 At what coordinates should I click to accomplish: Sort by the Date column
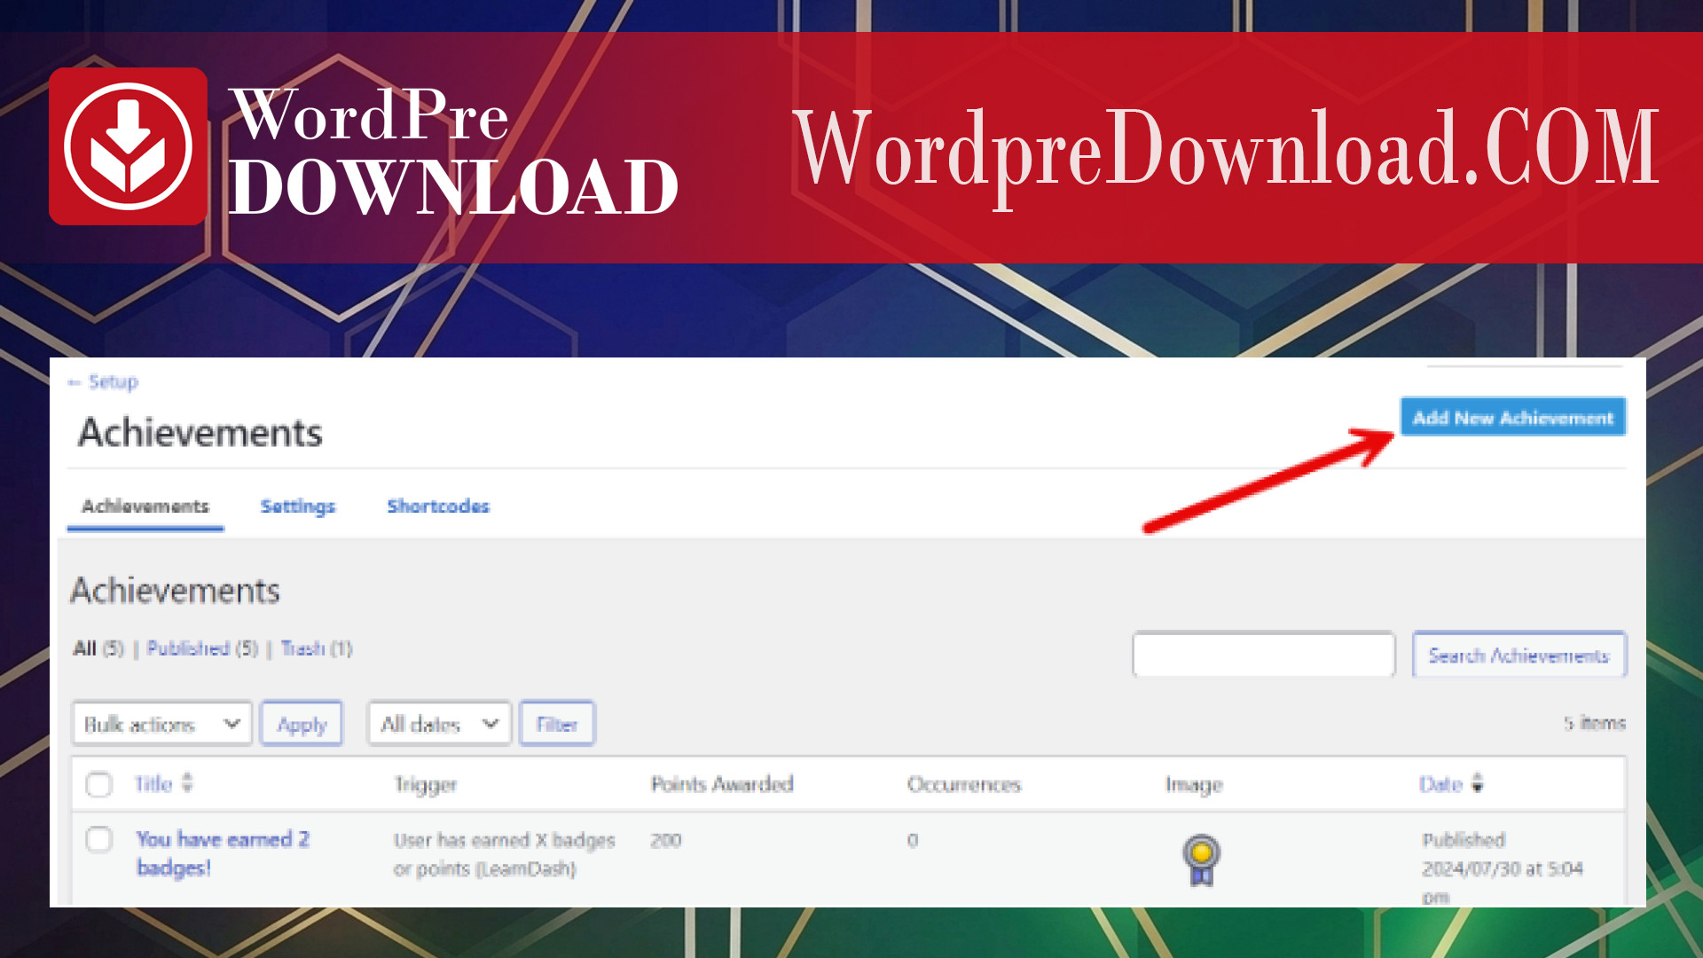(x=1440, y=784)
